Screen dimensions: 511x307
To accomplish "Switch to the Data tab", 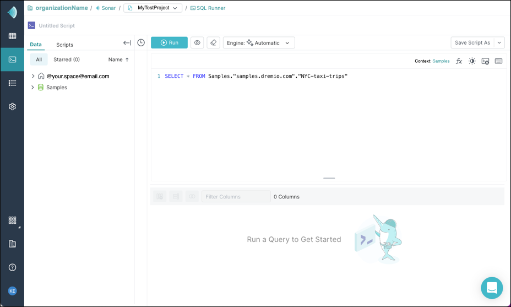I will 36,45.
